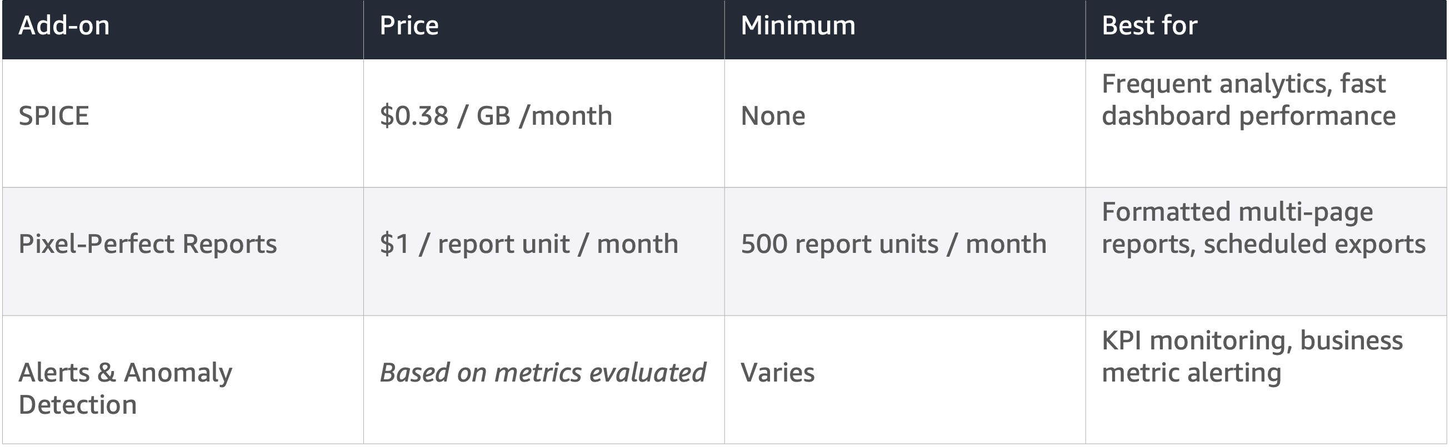Select the Pixel-Perfect Reports cell
Screen dimensions: 1450x447
point(147,244)
